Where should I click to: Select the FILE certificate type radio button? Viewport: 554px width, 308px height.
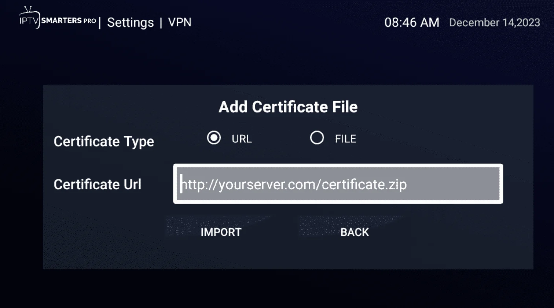coord(317,138)
